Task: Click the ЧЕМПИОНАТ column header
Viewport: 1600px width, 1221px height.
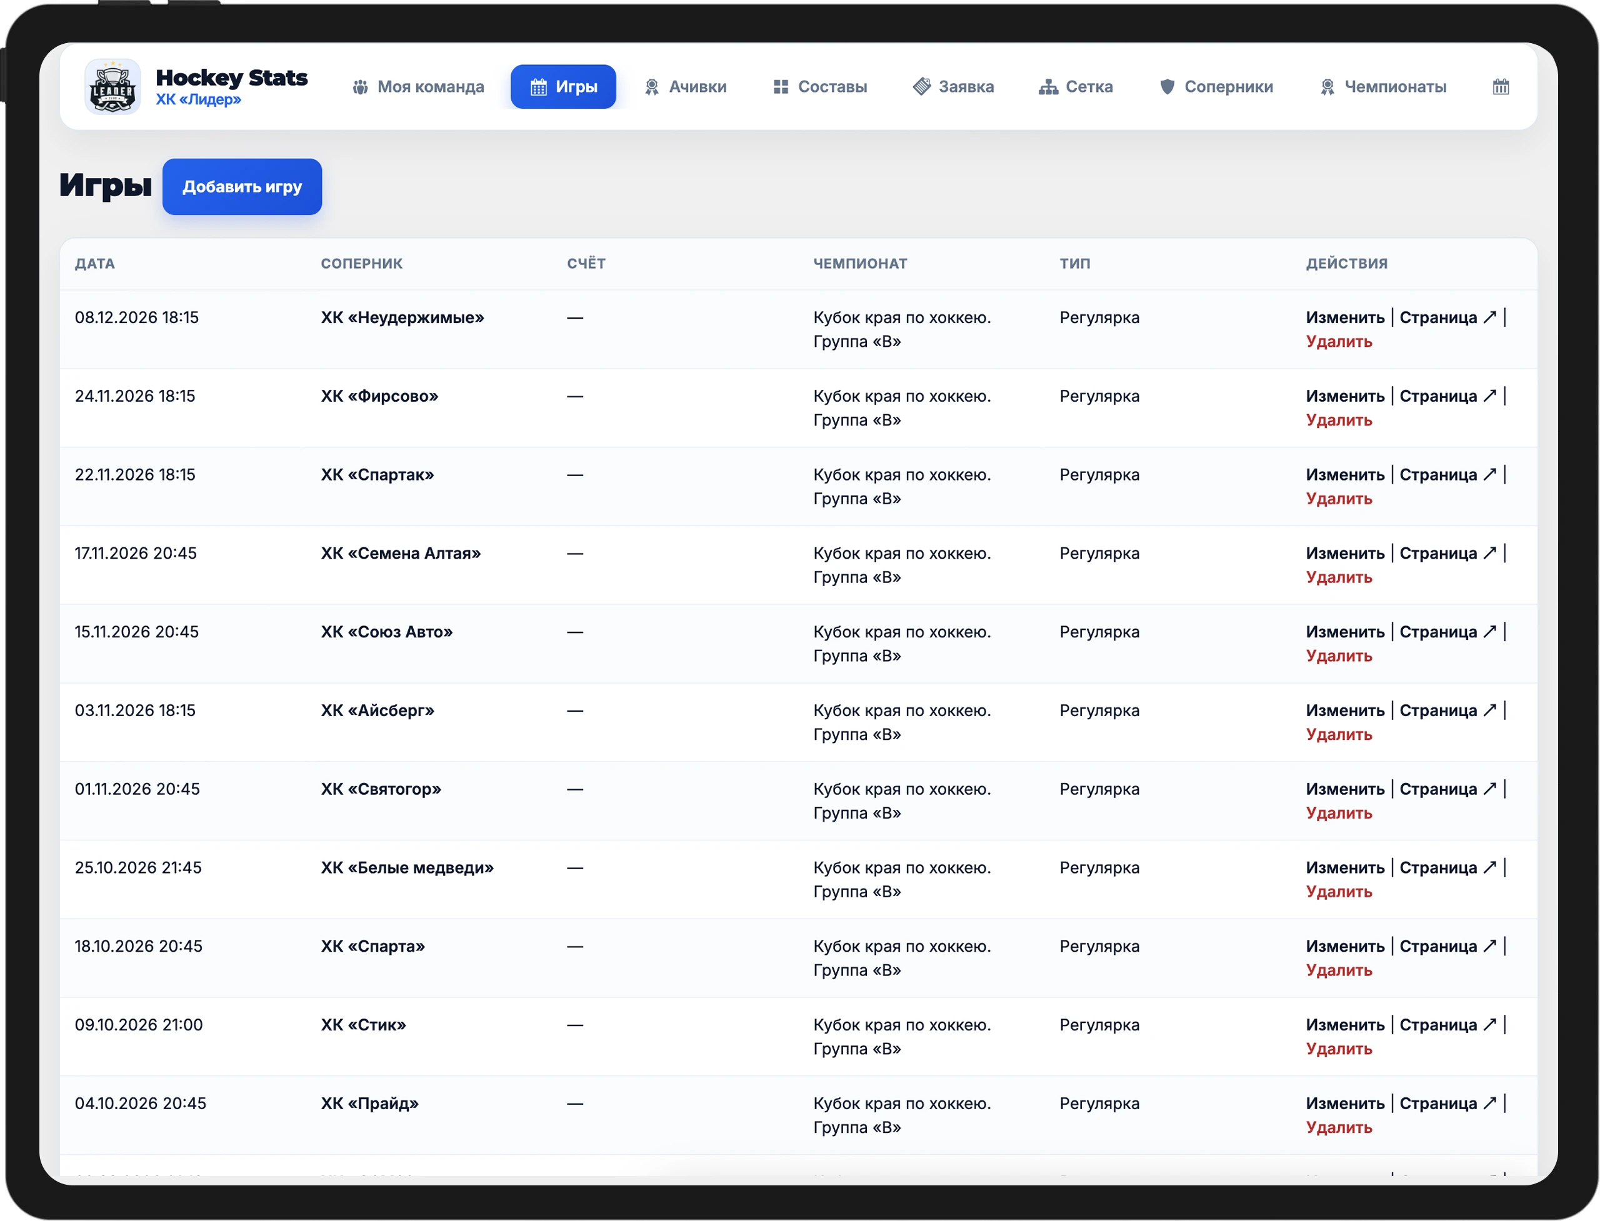Action: click(x=859, y=264)
